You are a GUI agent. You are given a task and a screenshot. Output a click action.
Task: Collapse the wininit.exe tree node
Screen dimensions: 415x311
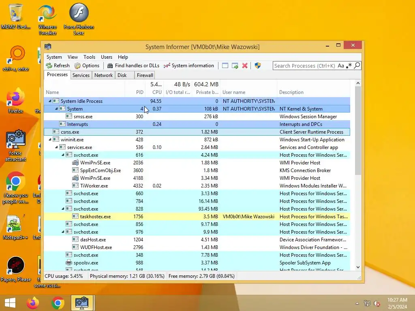[50, 140]
